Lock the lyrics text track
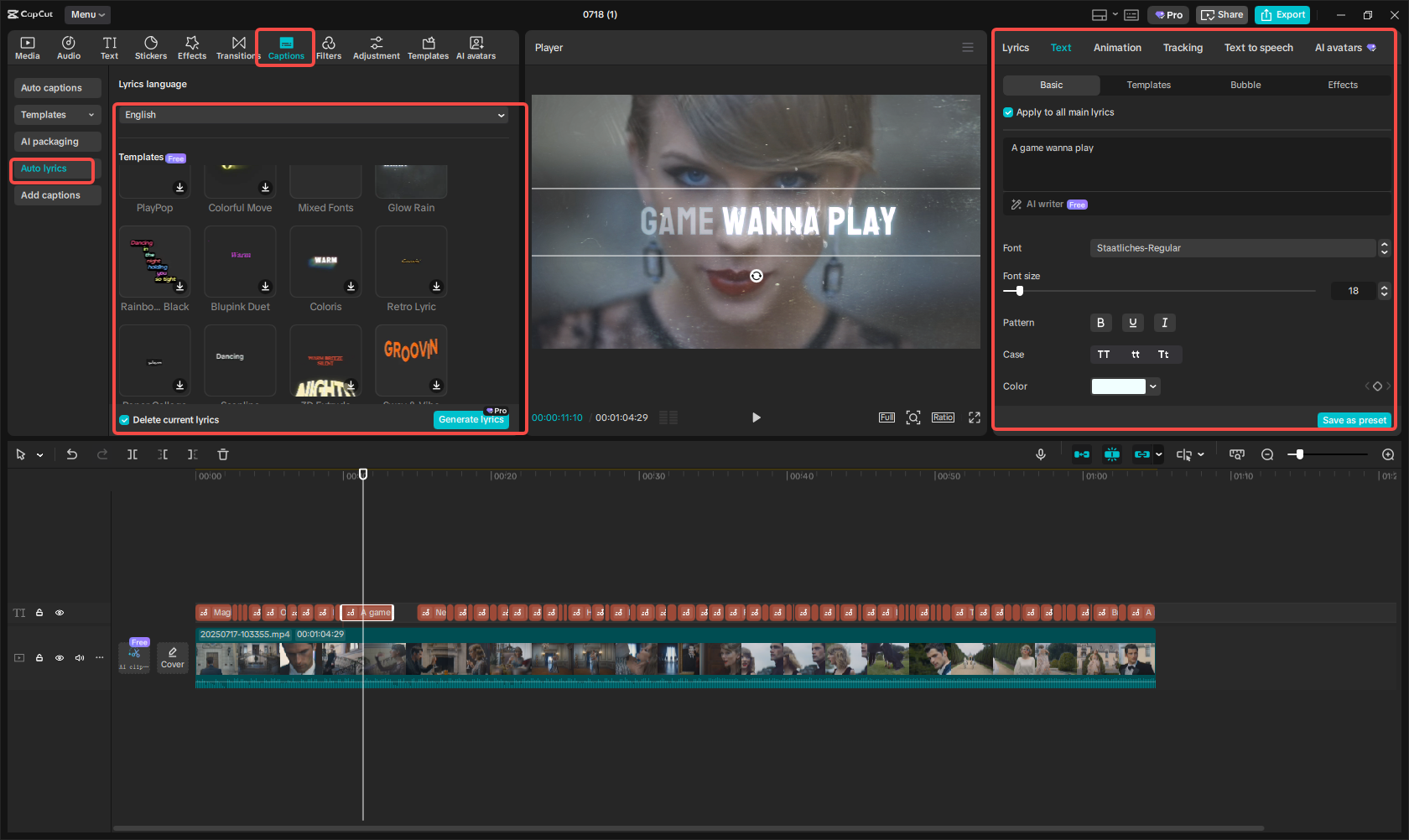 (x=39, y=613)
